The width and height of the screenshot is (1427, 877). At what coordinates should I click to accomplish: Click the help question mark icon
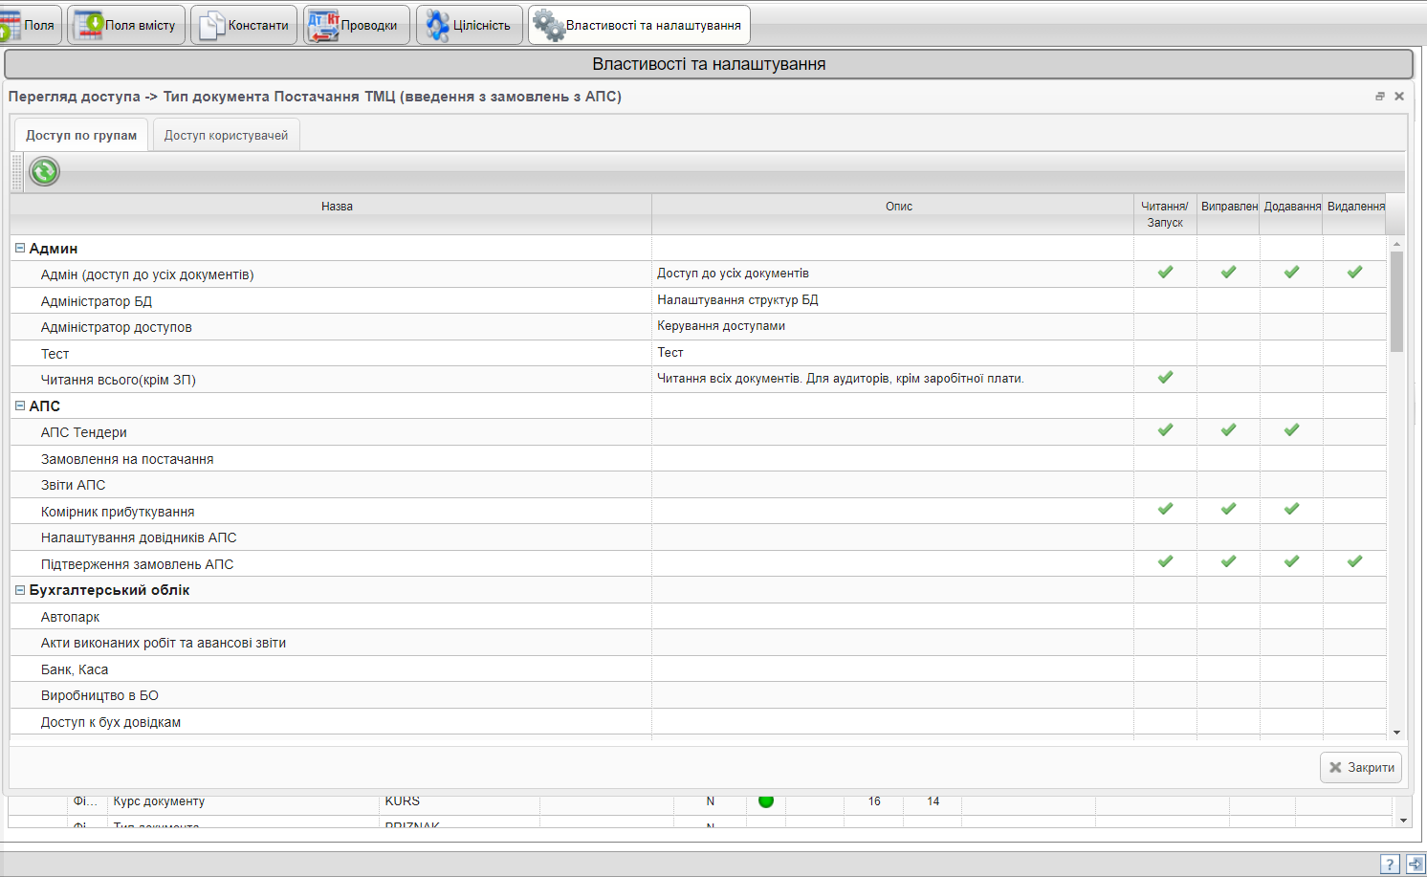coord(1390,864)
